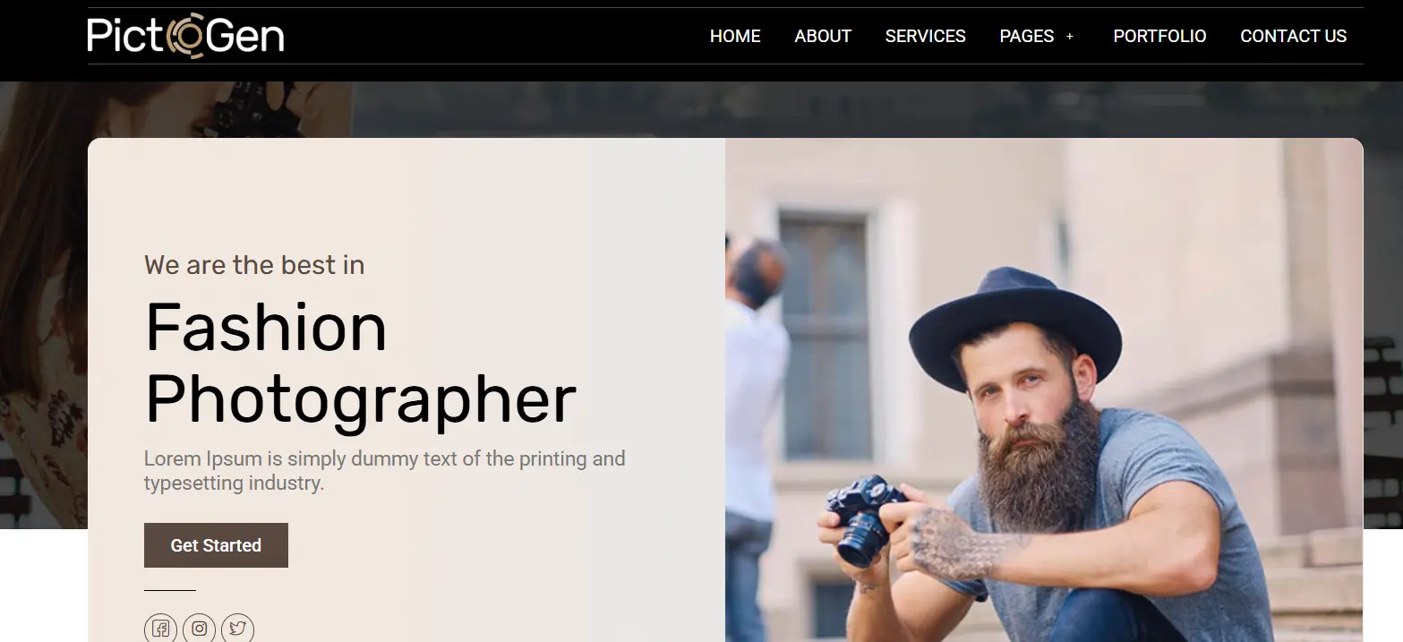Screen dimensions: 1403x642
Task: Click the PictoGen logo
Action: point(185,36)
